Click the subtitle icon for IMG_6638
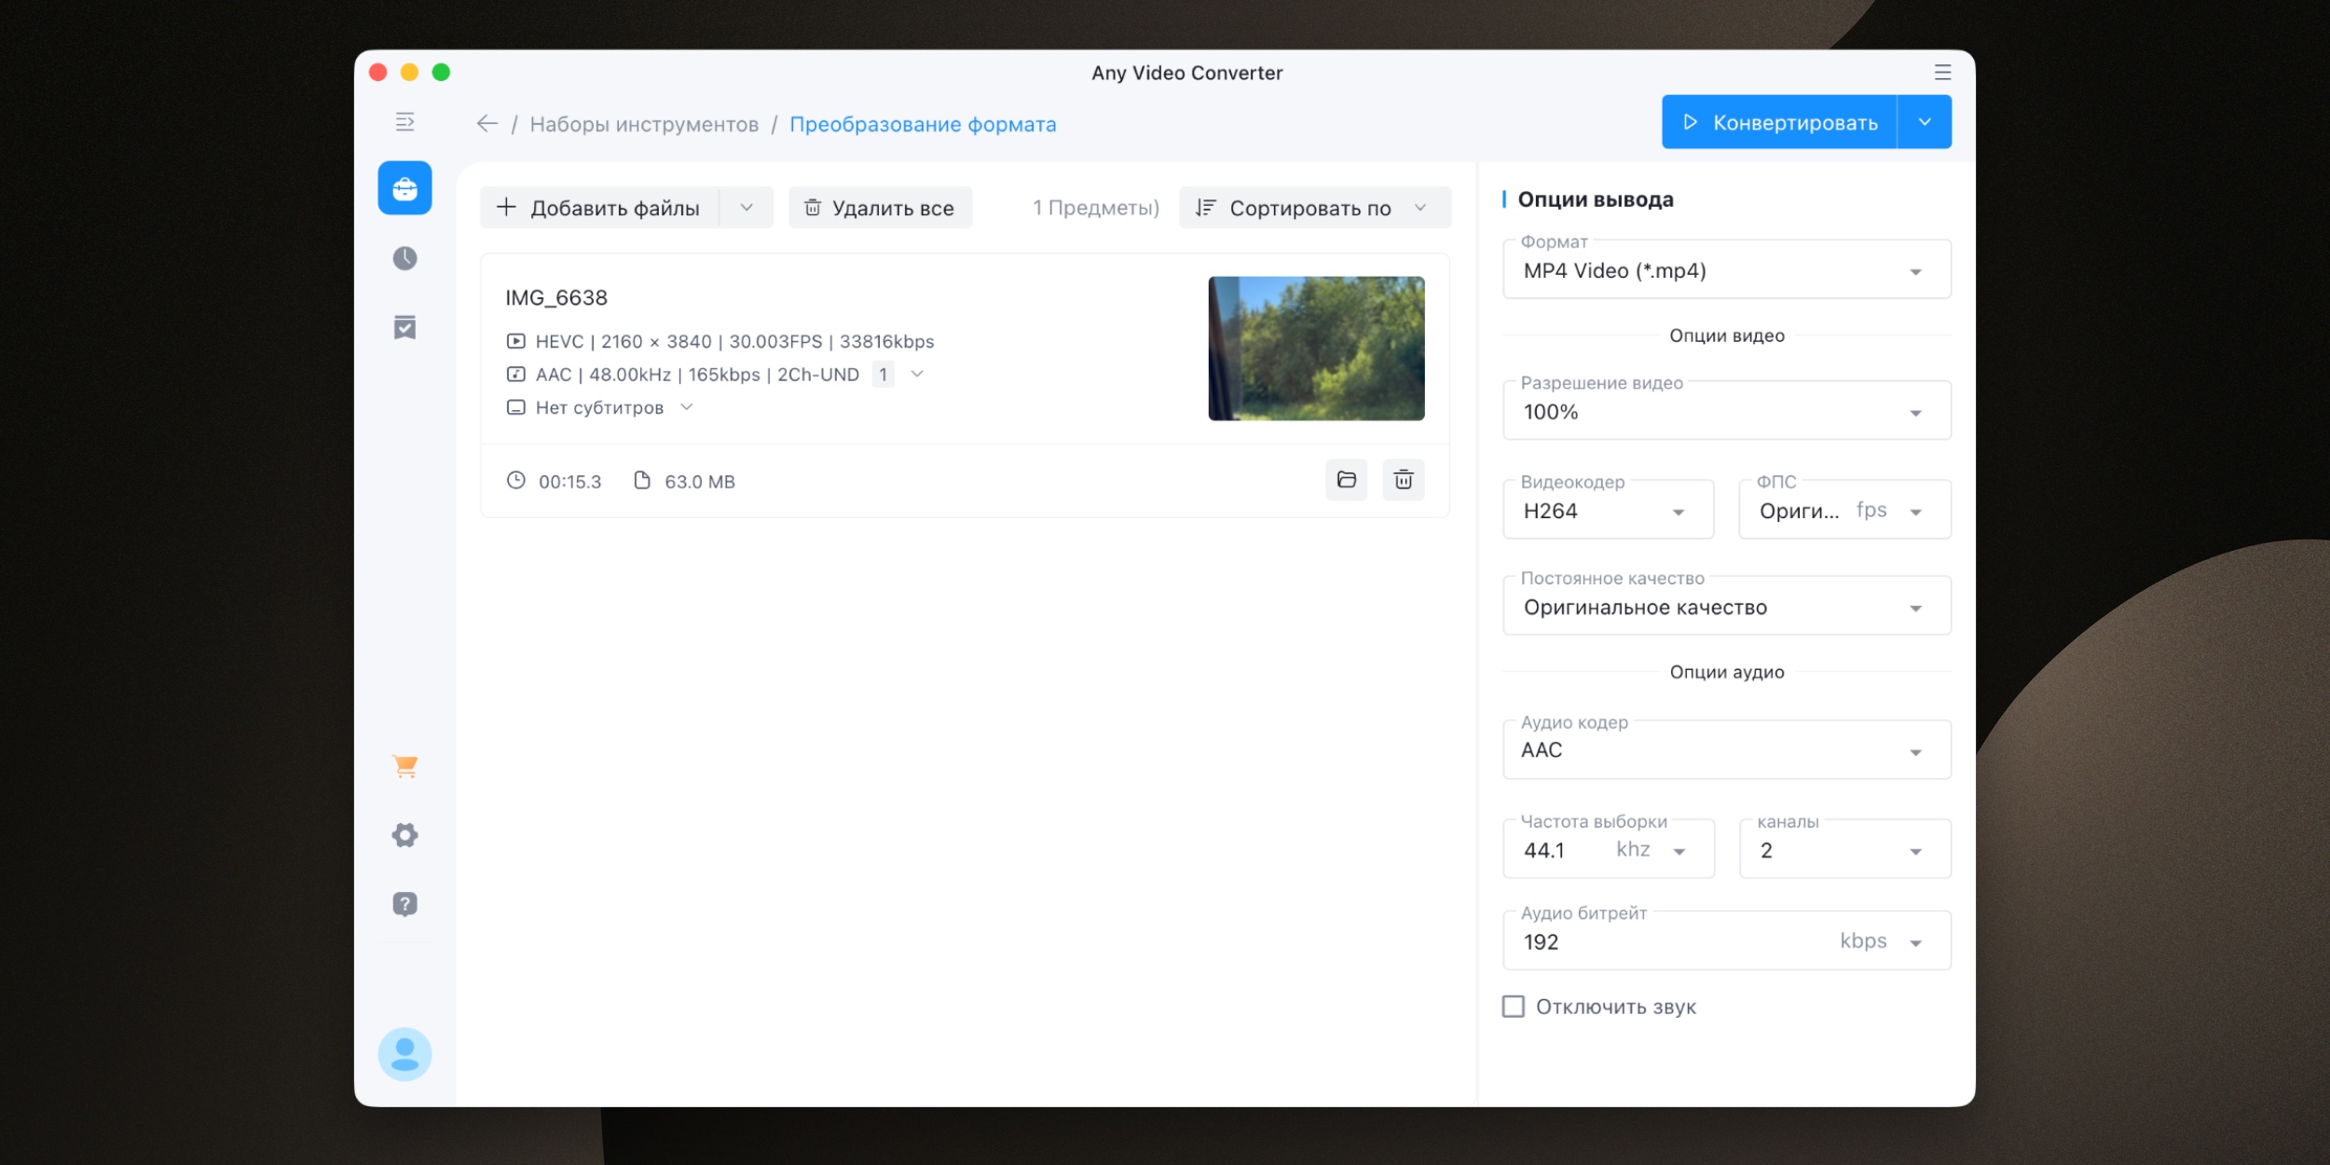This screenshot has height=1165, width=2330. click(515, 407)
